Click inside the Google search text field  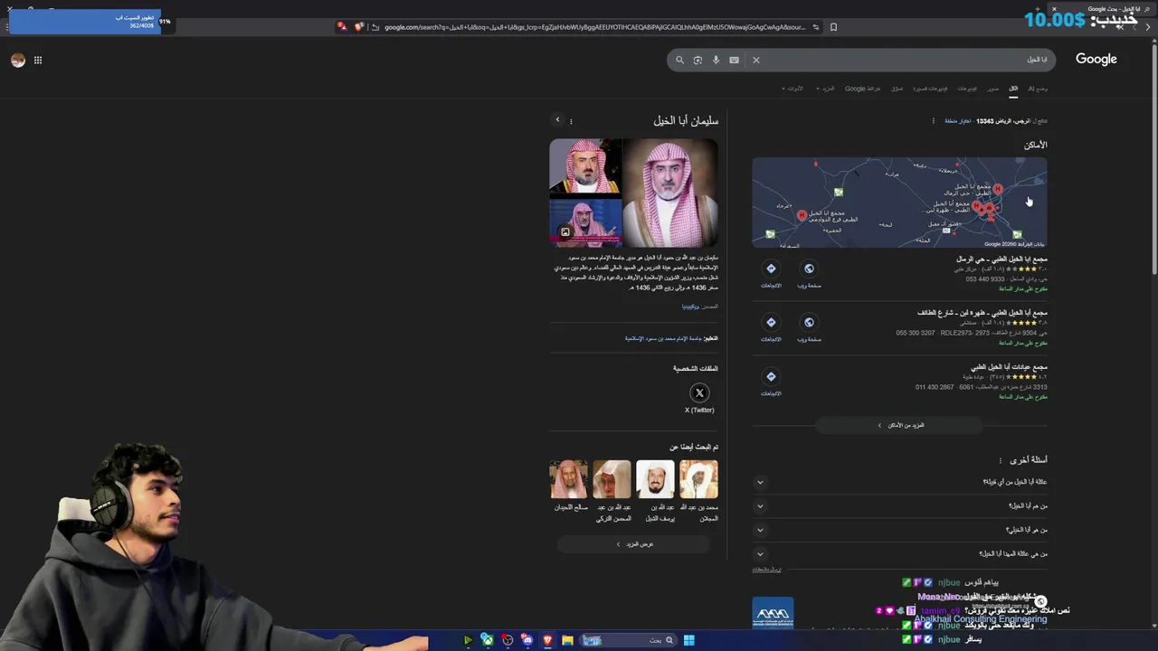click(x=905, y=60)
